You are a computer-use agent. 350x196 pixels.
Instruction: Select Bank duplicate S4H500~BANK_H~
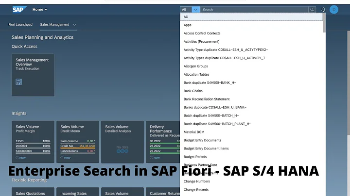[251, 82]
